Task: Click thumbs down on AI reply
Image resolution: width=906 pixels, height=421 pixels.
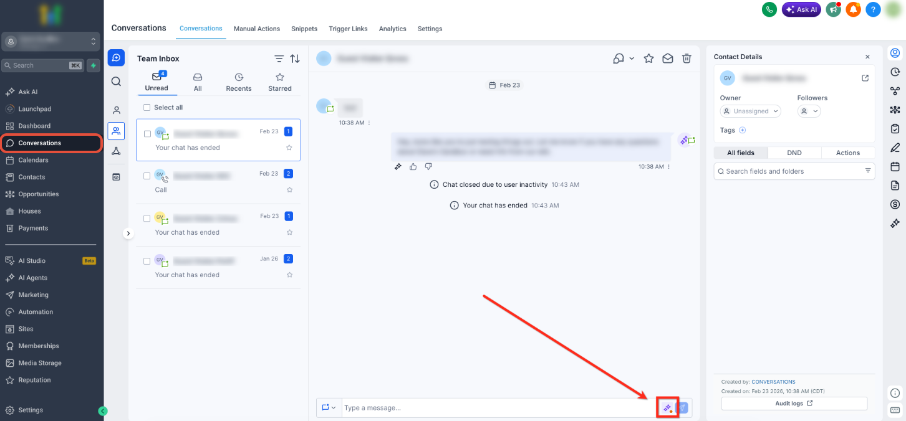Action: point(428,166)
